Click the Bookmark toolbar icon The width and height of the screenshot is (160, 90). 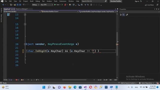(91, 5)
